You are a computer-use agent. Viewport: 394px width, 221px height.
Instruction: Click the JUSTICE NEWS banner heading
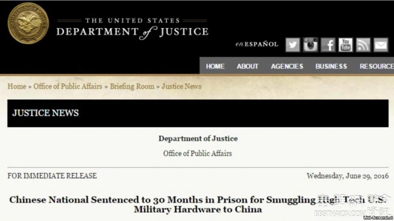(45, 113)
